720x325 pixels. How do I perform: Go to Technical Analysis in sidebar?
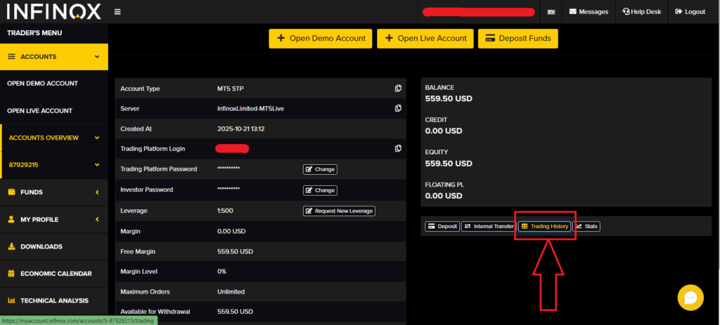pyautogui.click(x=53, y=300)
